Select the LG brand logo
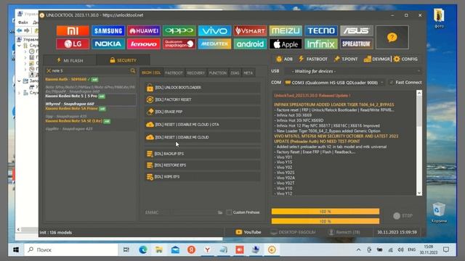The image size is (465, 261). (x=73, y=44)
